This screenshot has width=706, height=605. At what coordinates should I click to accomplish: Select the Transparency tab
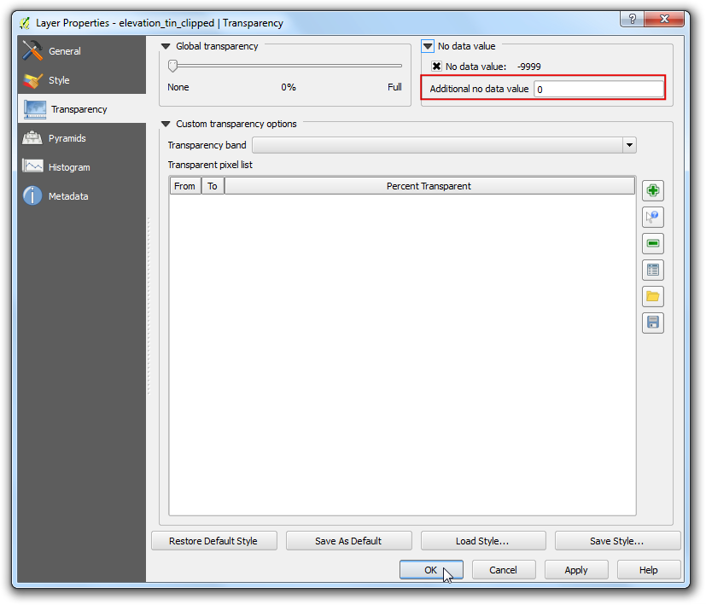[x=82, y=109]
